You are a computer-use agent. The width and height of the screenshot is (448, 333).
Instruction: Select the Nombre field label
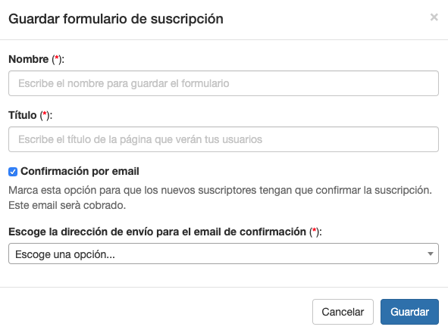point(29,59)
